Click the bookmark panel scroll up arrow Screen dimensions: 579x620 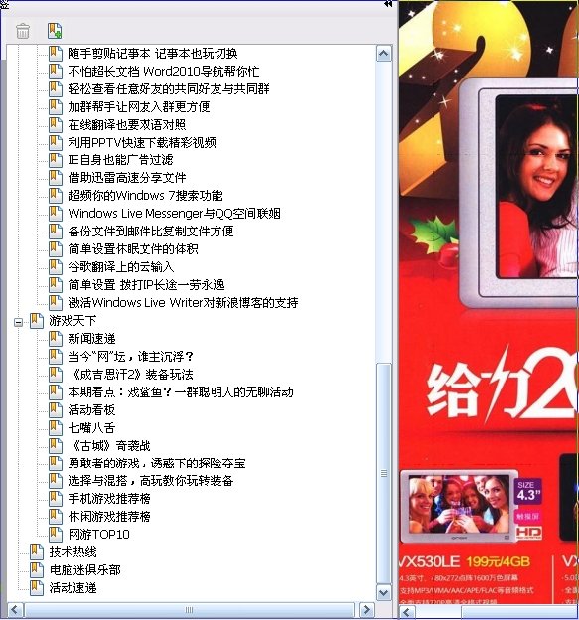(x=384, y=54)
